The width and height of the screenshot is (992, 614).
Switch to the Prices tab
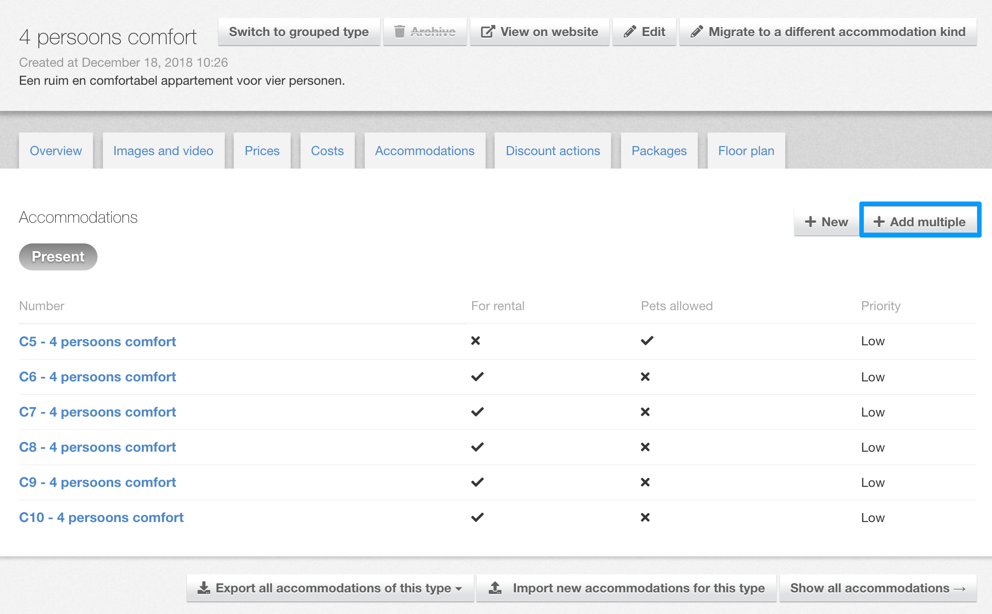tap(262, 151)
